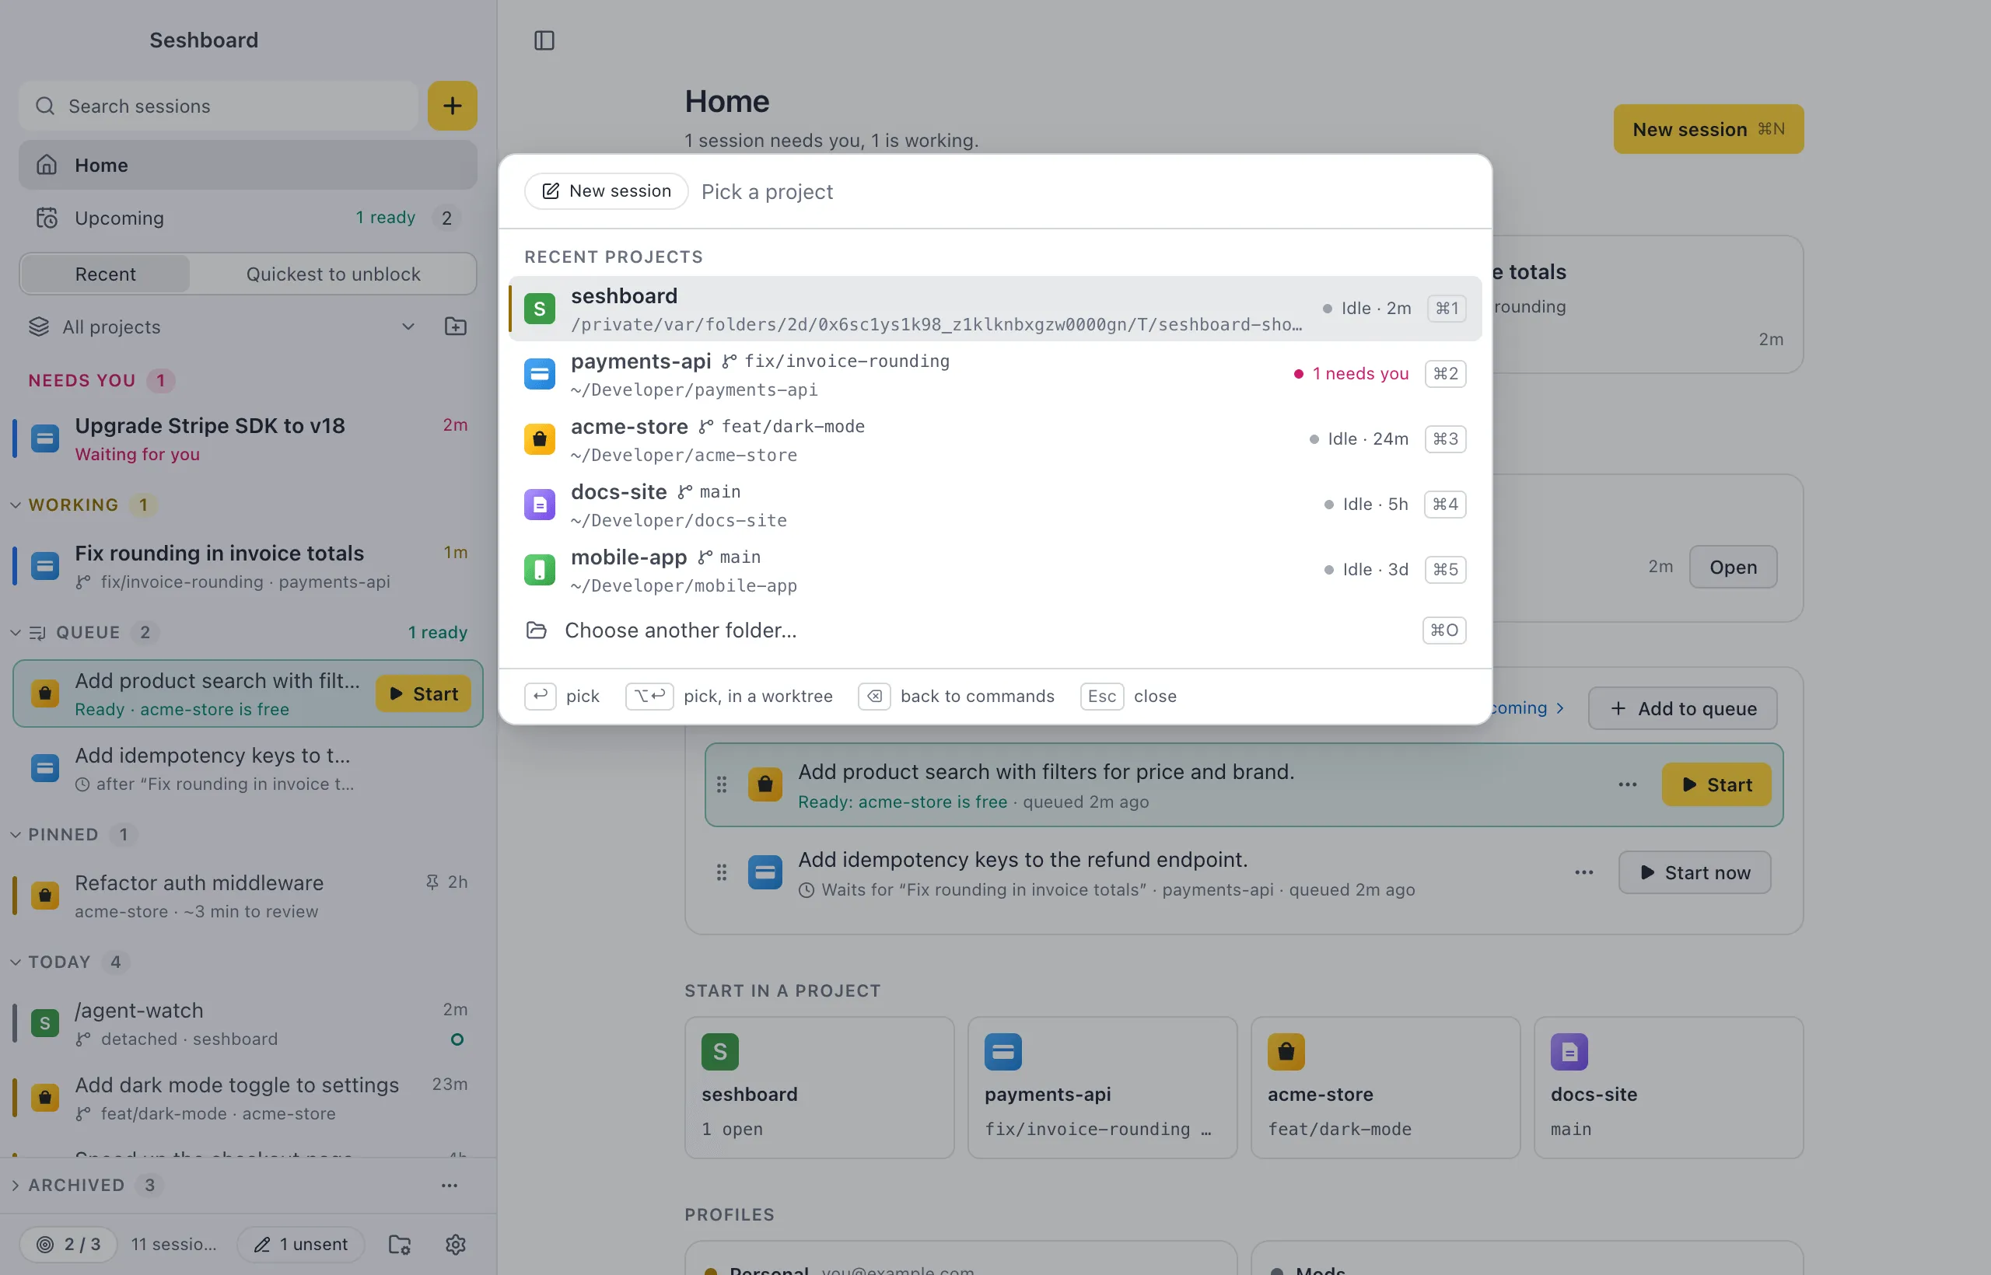Viewport: 1991px width, 1275px height.
Task: Collapse the PINNED section
Action: coord(16,833)
